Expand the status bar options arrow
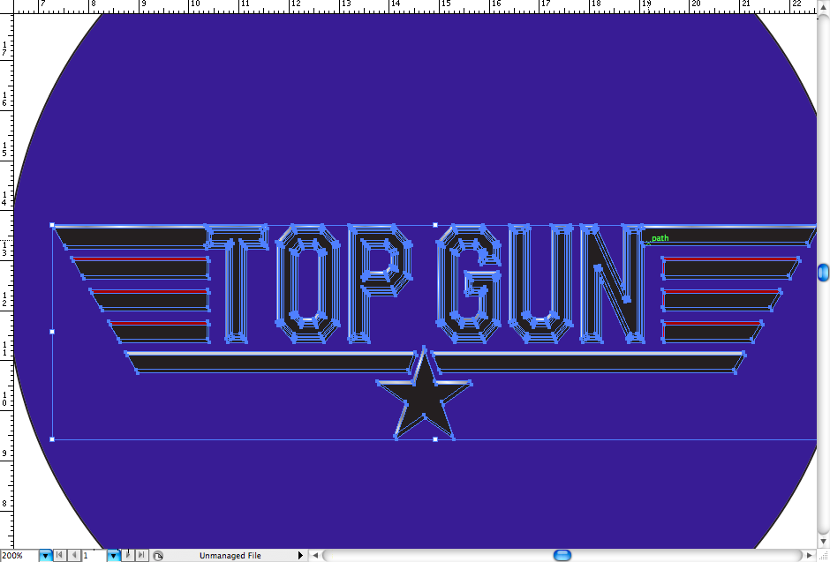The width and height of the screenshot is (830, 562). click(300, 556)
